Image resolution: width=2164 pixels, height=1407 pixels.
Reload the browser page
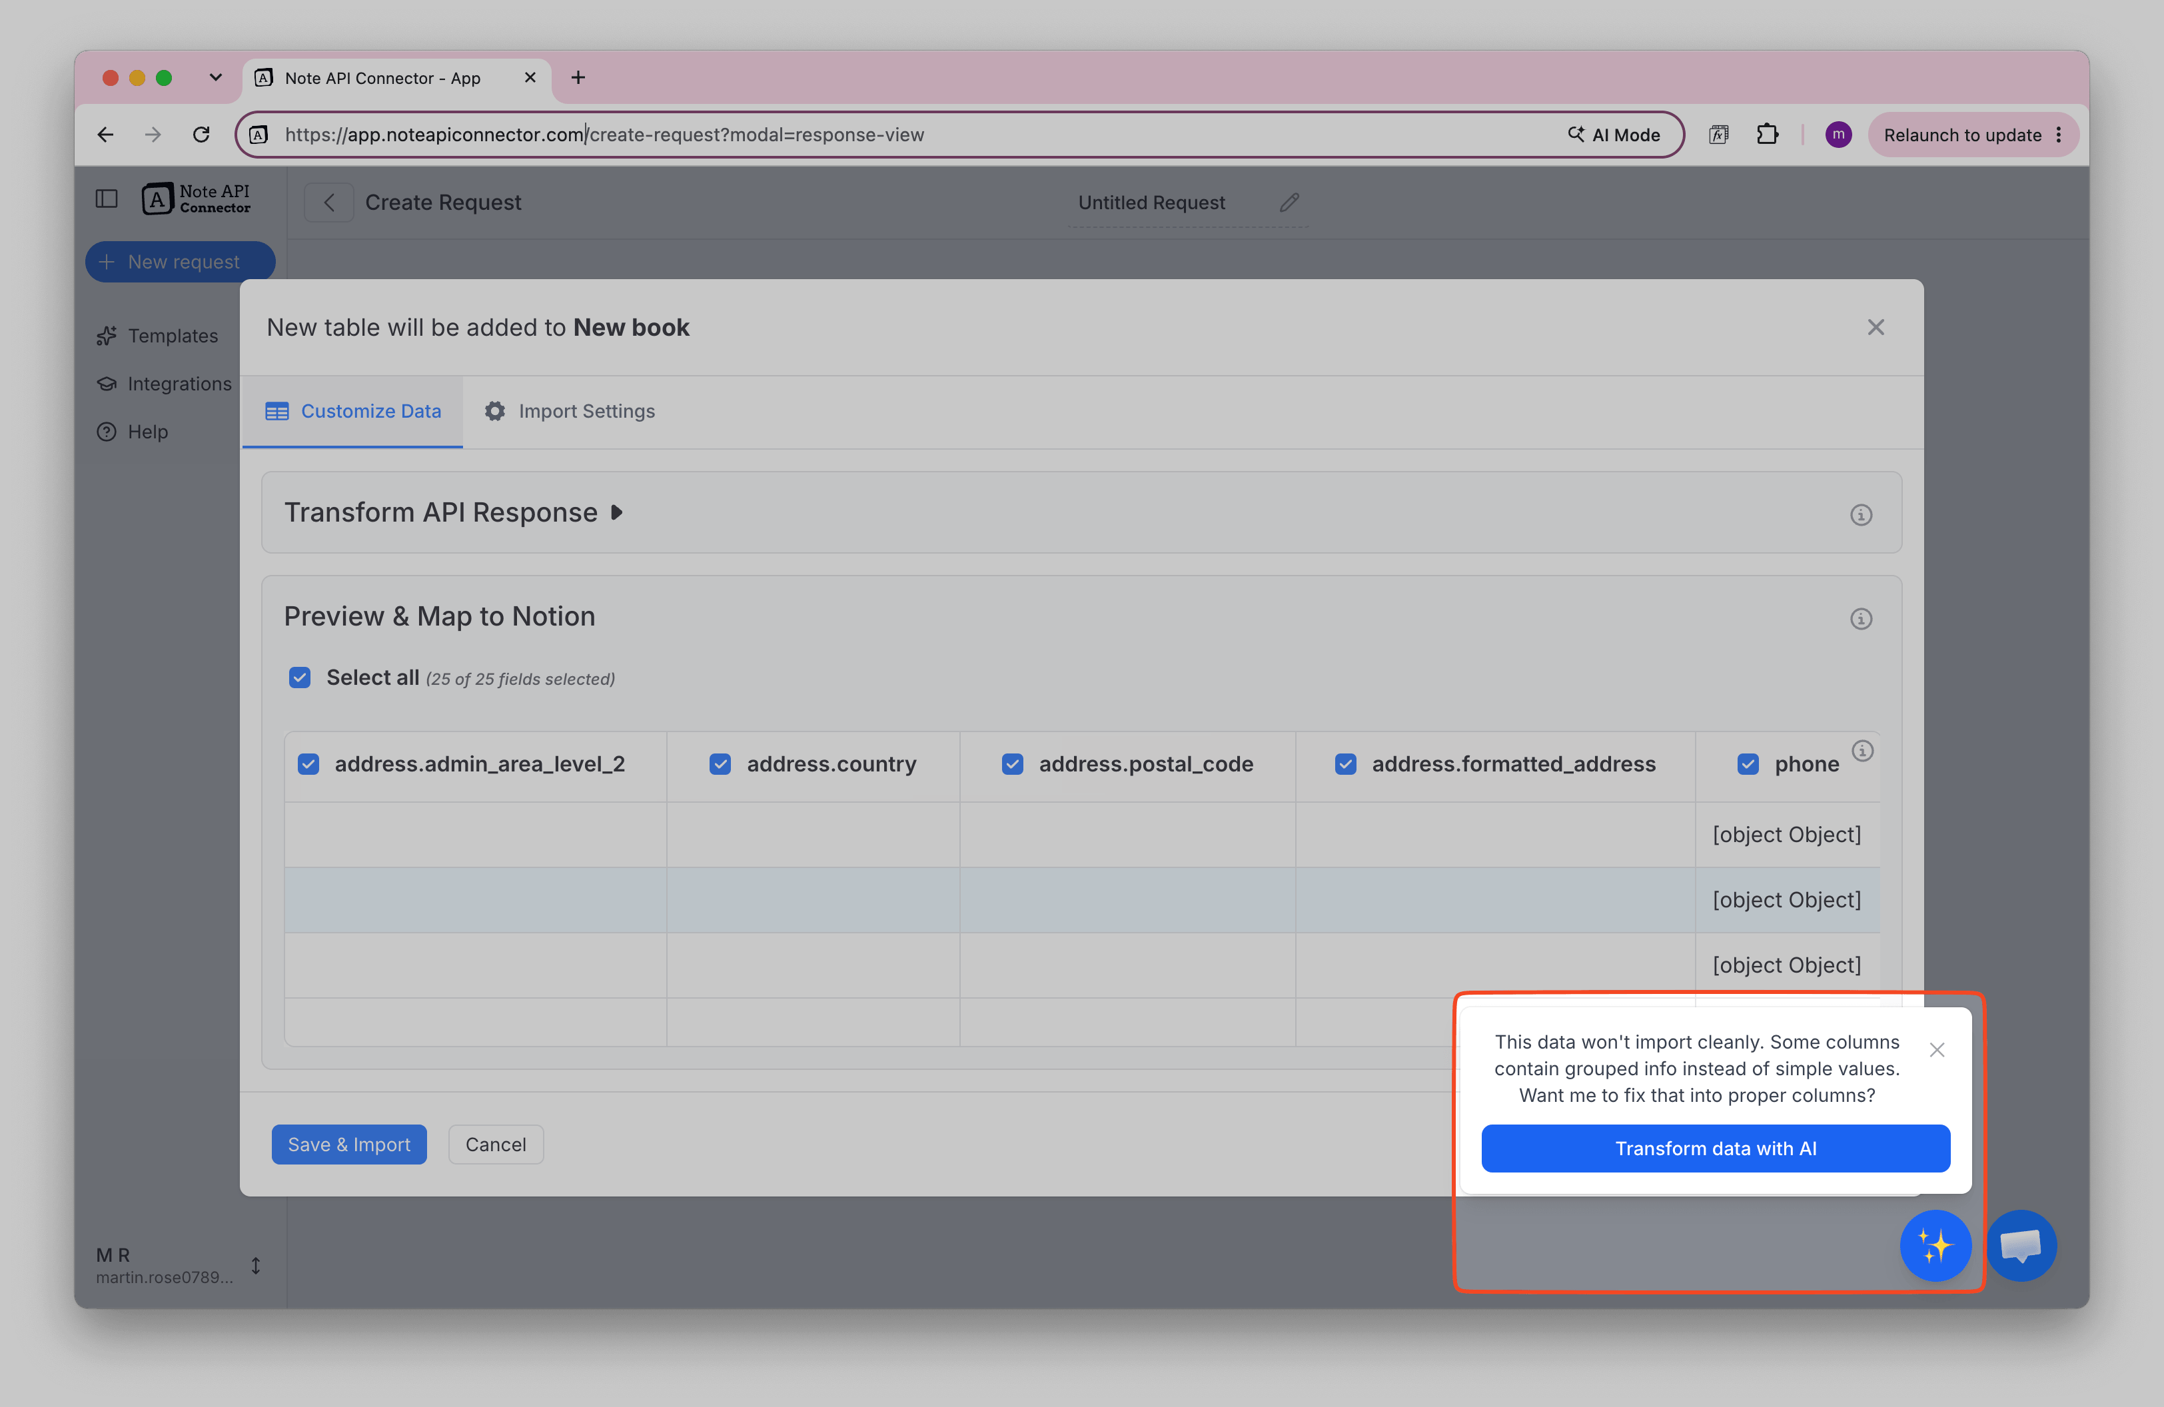point(201,135)
